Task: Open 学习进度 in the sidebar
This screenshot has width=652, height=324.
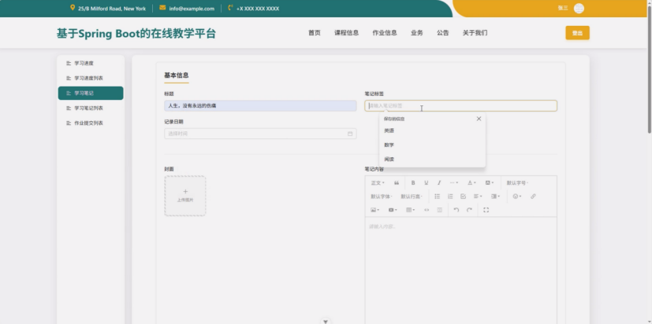Action: (x=91, y=64)
